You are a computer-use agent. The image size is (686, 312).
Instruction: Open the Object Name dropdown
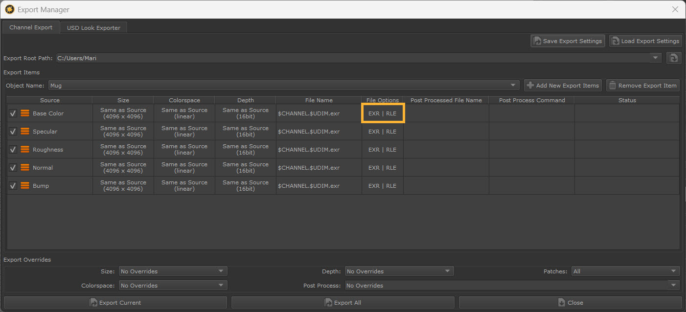point(284,86)
